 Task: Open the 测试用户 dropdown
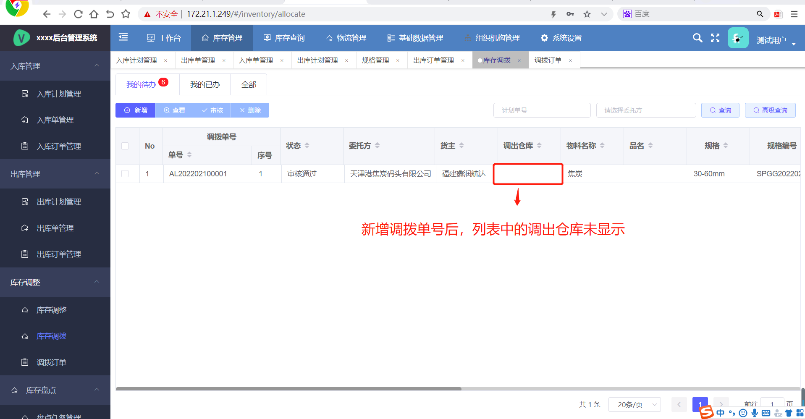[776, 40]
